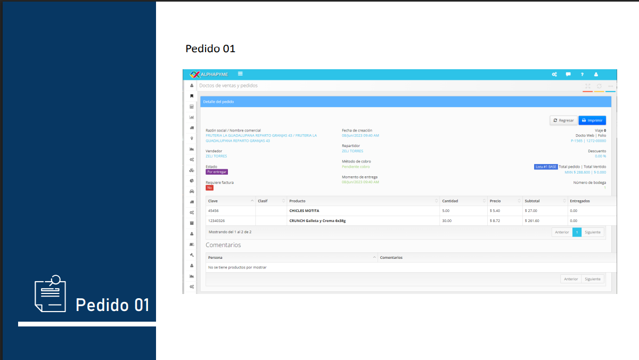Click Anterior in the comments pagination
The height and width of the screenshot is (360, 639).
(571, 279)
